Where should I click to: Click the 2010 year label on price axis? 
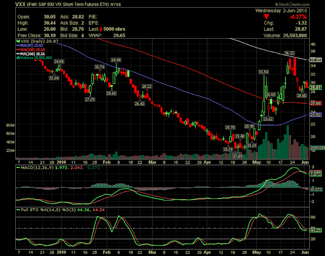click(x=61, y=162)
